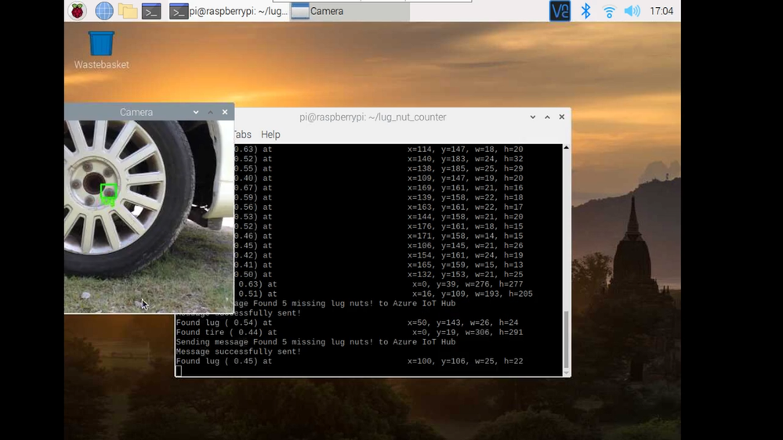Open the Bluetooth tray menu
Image resolution: width=783 pixels, height=440 pixels.
pos(585,11)
